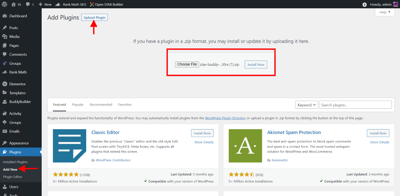The width and height of the screenshot is (400, 196).
Task: Click the '5 months ago' last updated text
Action: (203, 174)
